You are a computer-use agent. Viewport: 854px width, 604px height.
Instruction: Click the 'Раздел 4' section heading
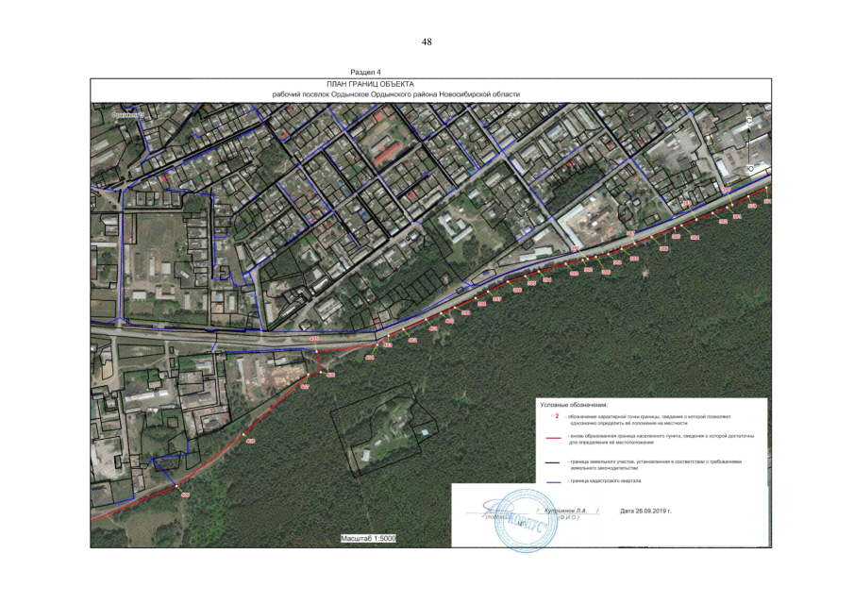(x=365, y=72)
